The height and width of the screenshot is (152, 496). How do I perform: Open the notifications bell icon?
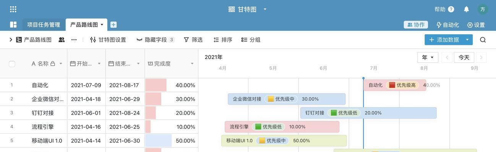(466, 9)
